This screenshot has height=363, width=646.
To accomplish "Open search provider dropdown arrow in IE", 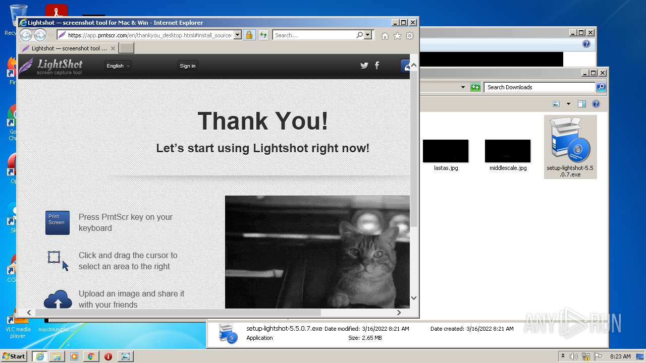I will pyautogui.click(x=367, y=35).
